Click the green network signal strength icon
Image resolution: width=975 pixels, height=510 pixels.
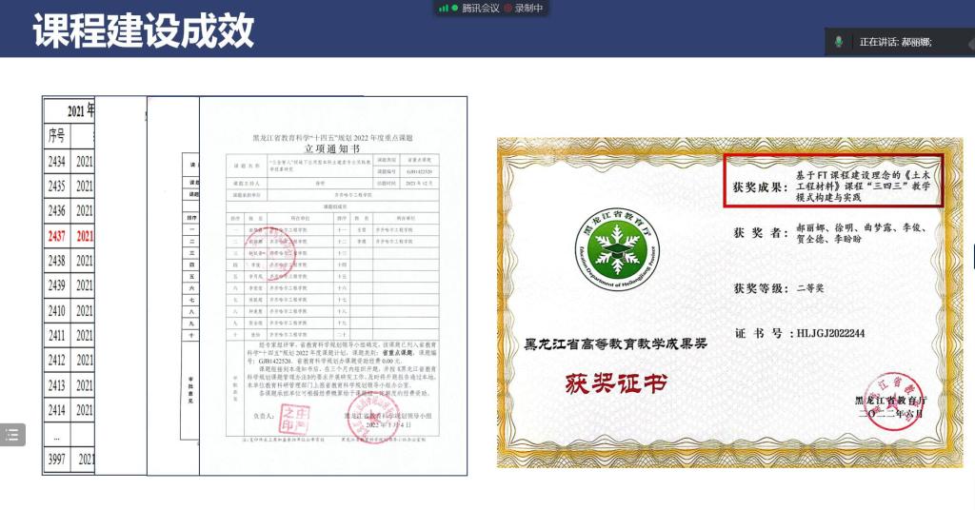click(x=443, y=8)
